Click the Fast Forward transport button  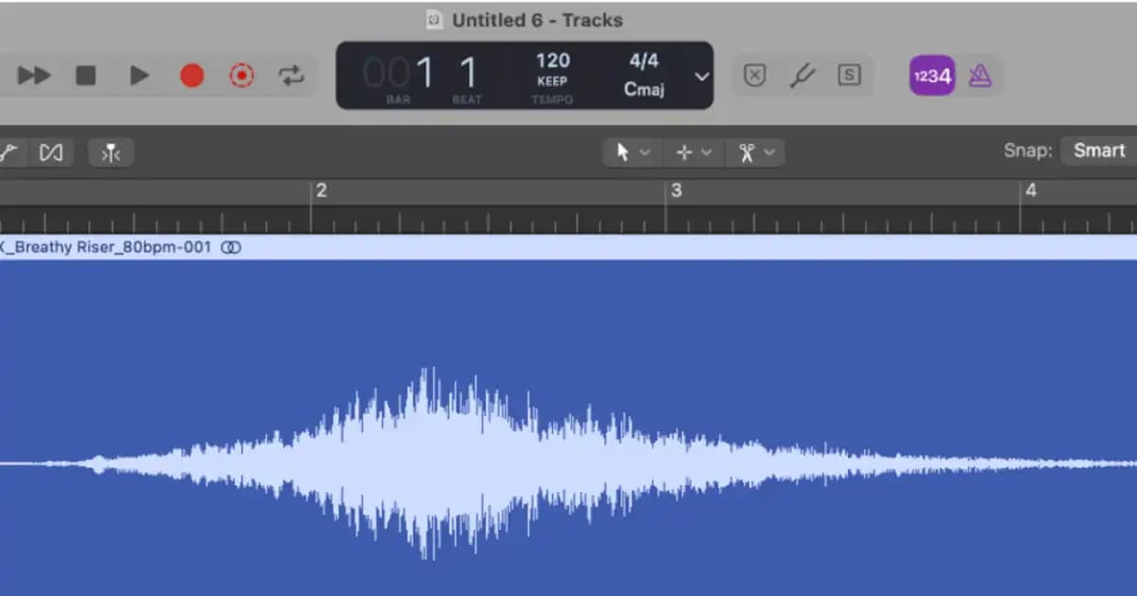34,76
